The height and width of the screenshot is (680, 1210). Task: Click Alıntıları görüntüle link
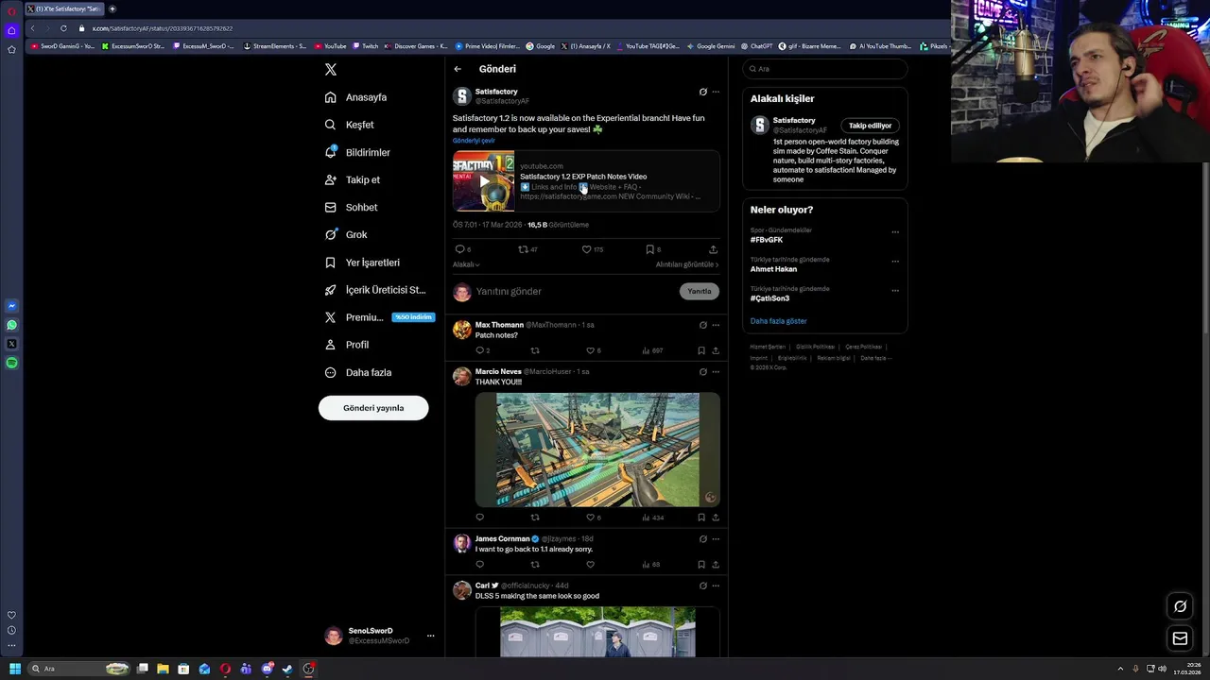(687, 264)
